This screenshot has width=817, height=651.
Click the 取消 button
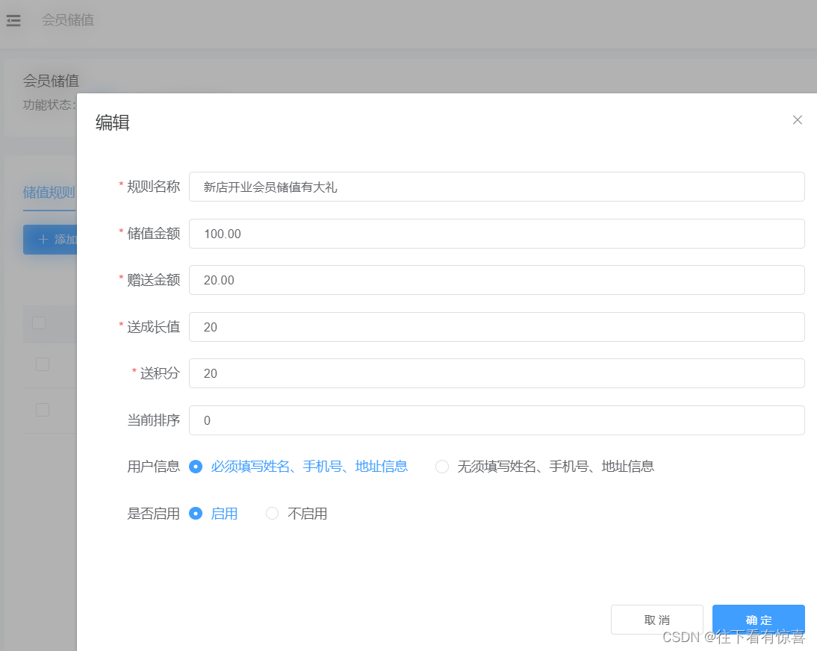657,620
